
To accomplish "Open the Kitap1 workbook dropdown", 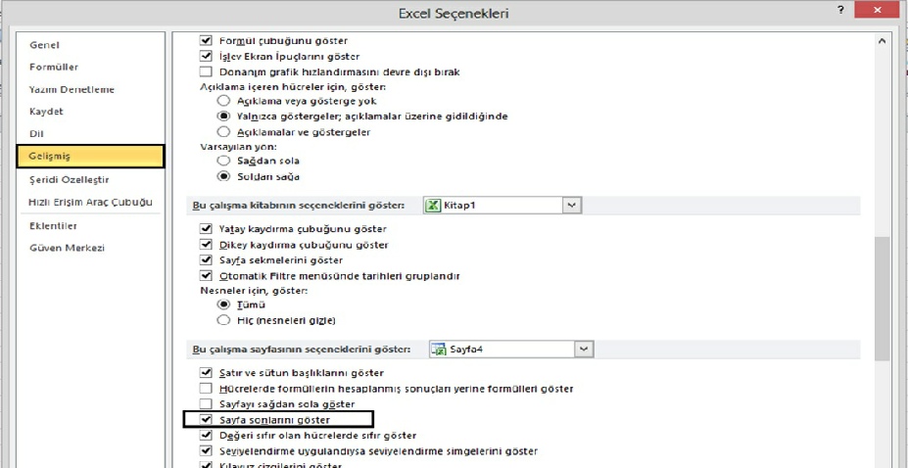I will [572, 205].
